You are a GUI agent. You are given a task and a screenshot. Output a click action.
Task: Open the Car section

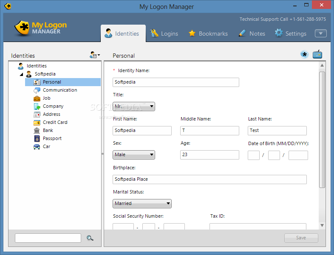click(46, 147)
